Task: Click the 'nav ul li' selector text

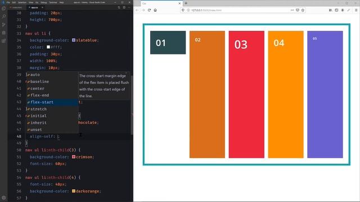Action: click(x=36, y=34)
